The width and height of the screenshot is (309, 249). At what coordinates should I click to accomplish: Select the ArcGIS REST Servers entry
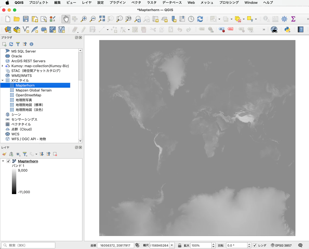tap(28, 61)
